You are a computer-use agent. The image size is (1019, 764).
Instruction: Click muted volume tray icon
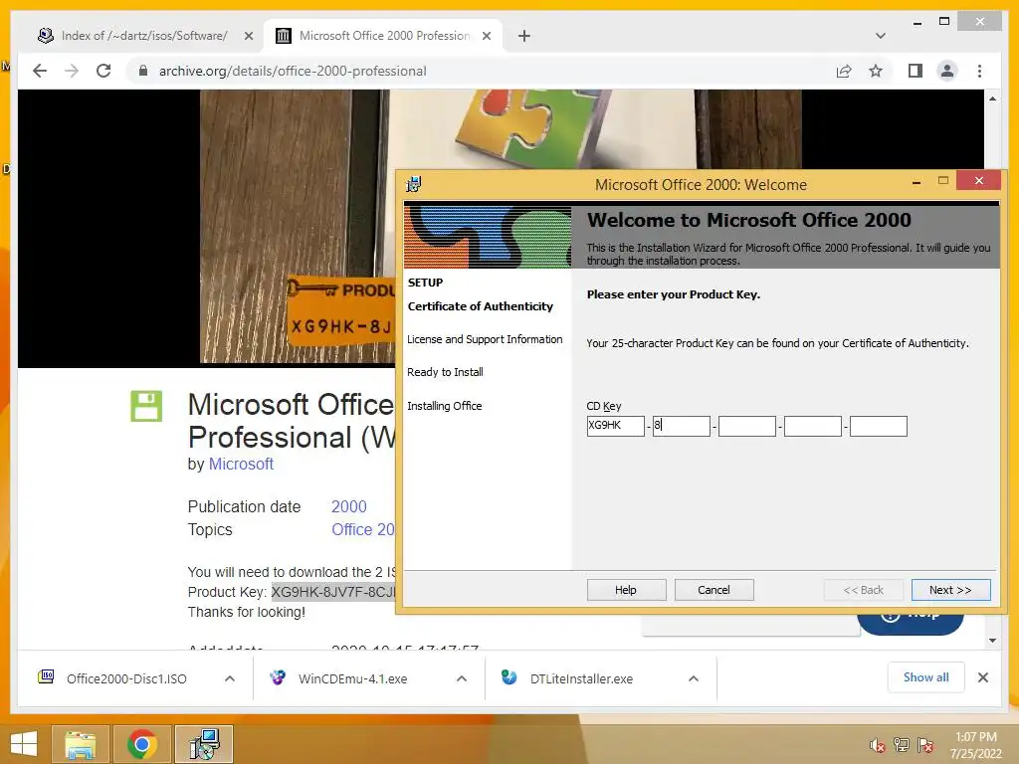tap(878, 745)
